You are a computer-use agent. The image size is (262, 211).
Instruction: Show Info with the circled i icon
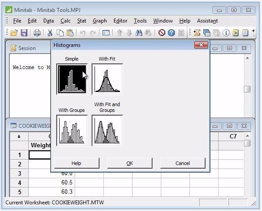(x=226, y=33)
